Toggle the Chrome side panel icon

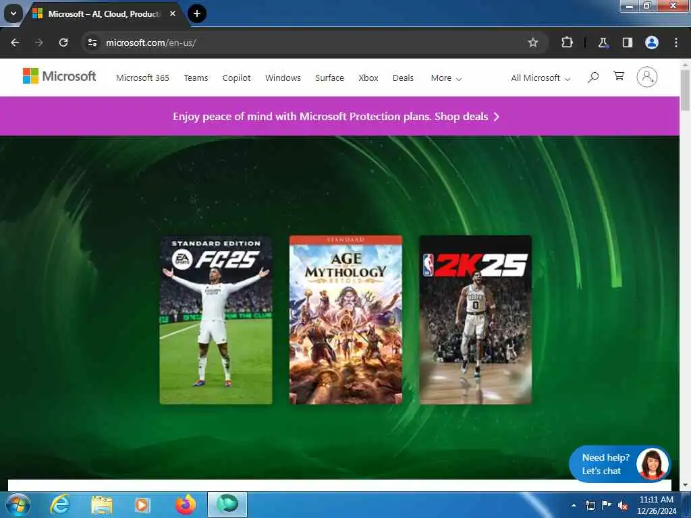(627, 42)
